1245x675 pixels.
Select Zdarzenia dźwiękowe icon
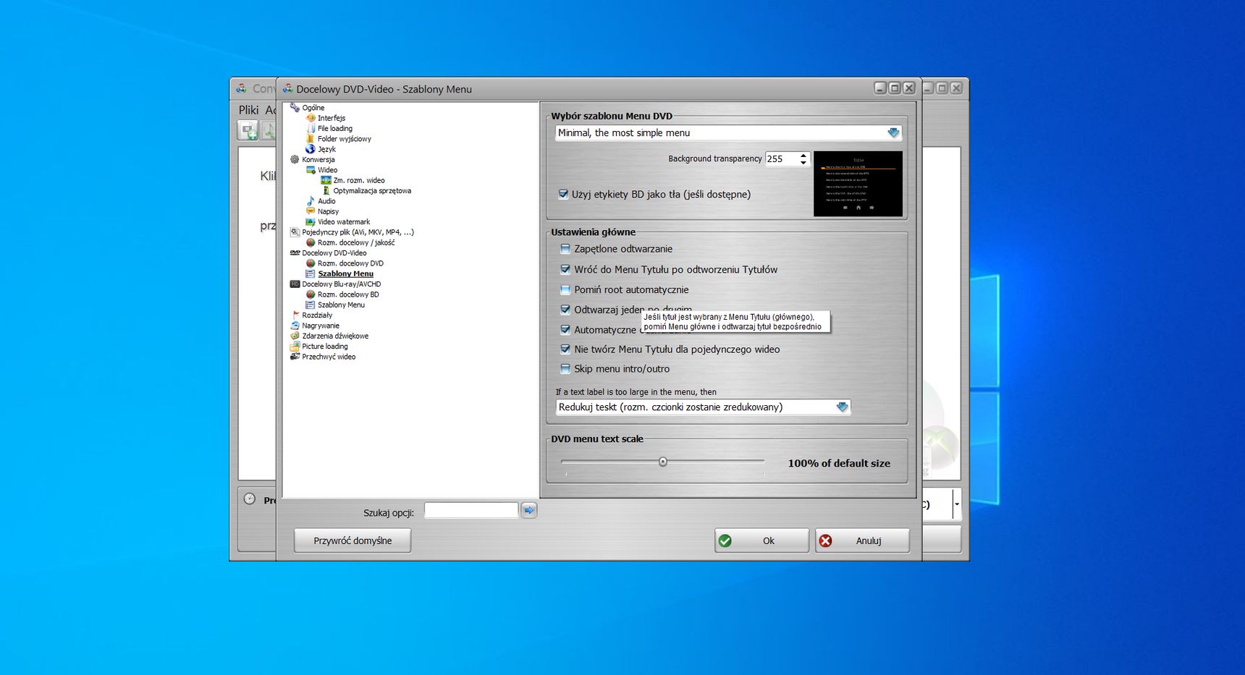point(295,336)
